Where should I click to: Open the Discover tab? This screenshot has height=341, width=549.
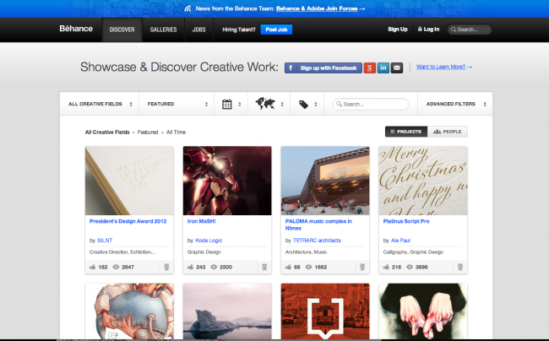pos(122,30)
